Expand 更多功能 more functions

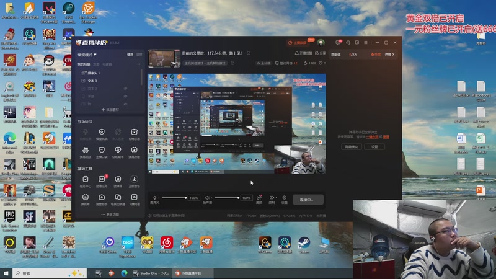tap(110, 215)
